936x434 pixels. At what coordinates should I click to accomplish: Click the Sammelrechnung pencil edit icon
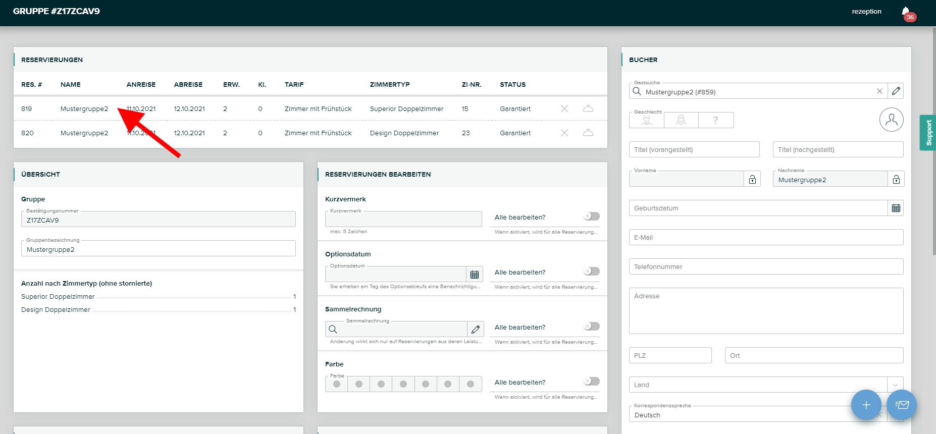pyautogui.click(x=475, y=330)
